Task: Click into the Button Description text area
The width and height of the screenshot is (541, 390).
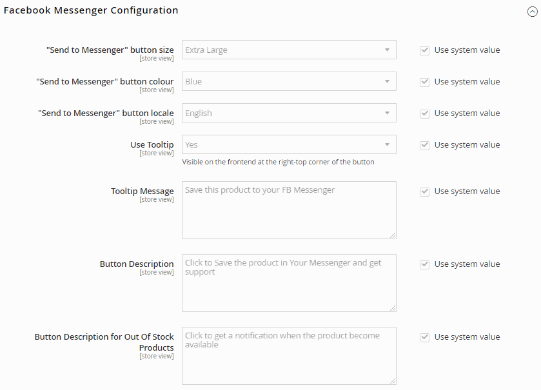Action: (x=289, y=283)
